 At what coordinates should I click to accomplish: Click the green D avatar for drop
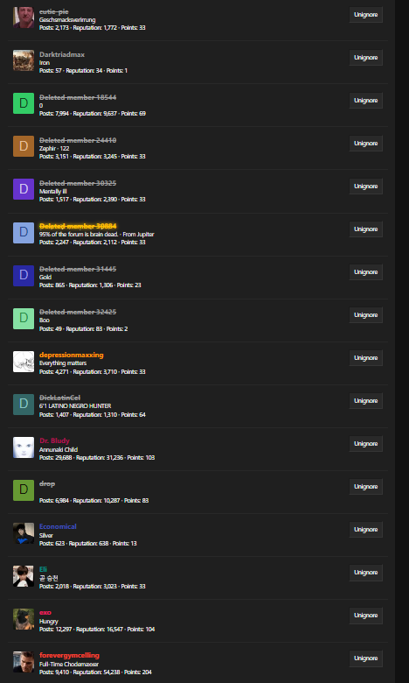pyautogui.click(x=24, y=490)
